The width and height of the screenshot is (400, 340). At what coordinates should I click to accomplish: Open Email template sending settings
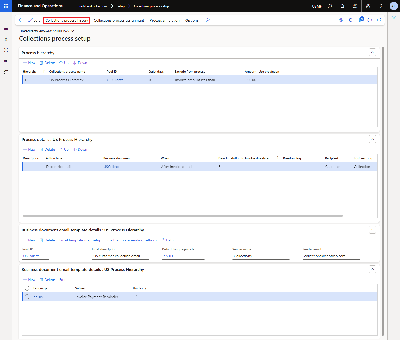click(x=131, y=240)
